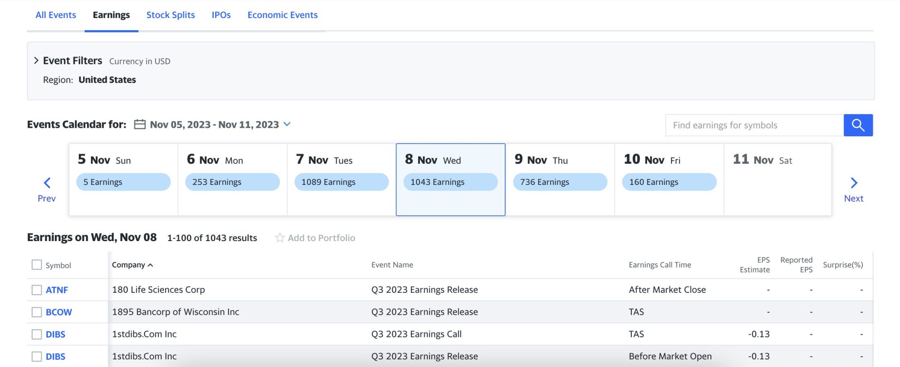Click the blue search magnifier button
Screen dimensions: 900x367
point(858,125)
